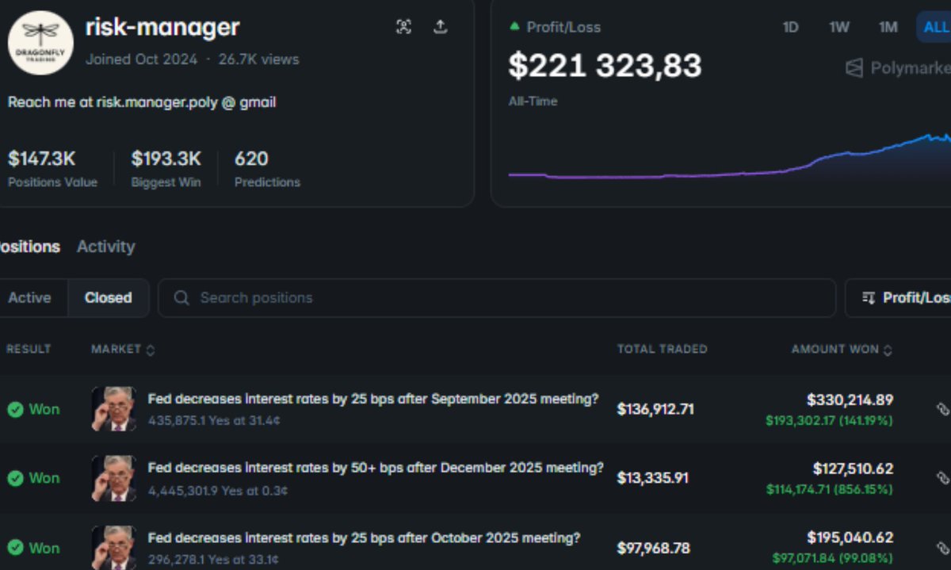Click the All-Time label under the profit

point(533,101)
